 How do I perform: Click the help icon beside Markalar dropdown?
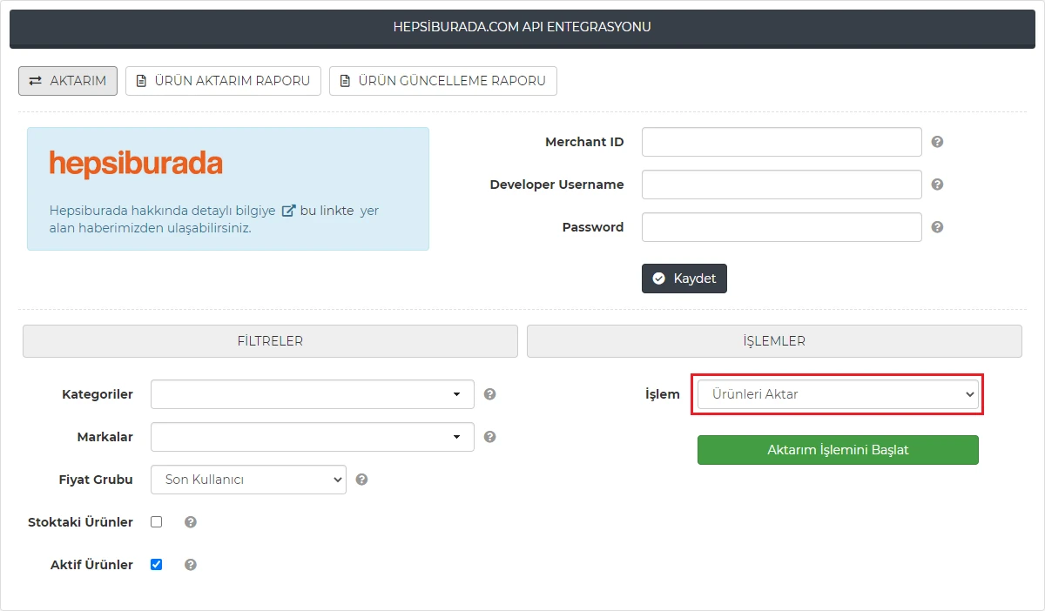tap(489, 437)
